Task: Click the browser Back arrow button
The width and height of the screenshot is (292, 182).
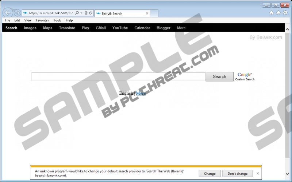Action: click(x=8, y=13)
